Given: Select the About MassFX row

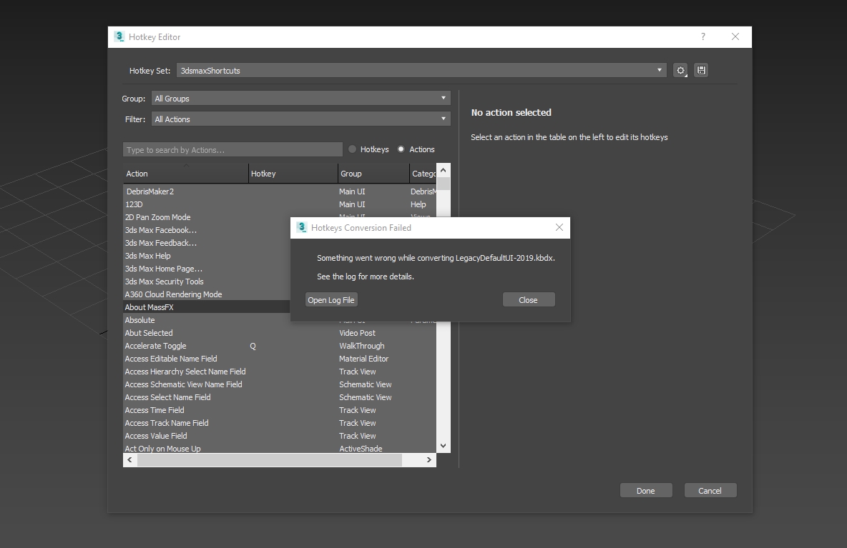Looking at the screenshot, I should [x=207, y=307].
